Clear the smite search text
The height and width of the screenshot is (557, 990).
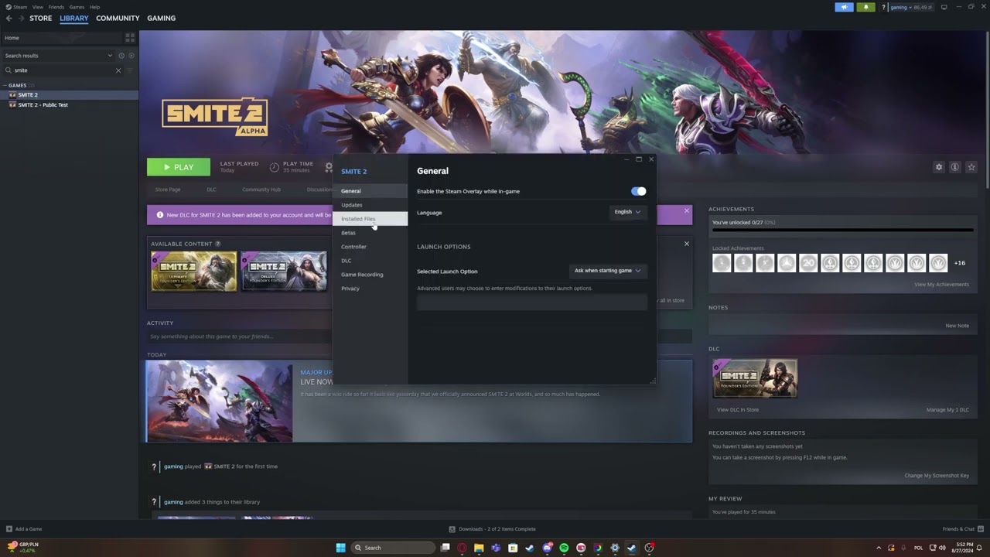pos(118,70)
